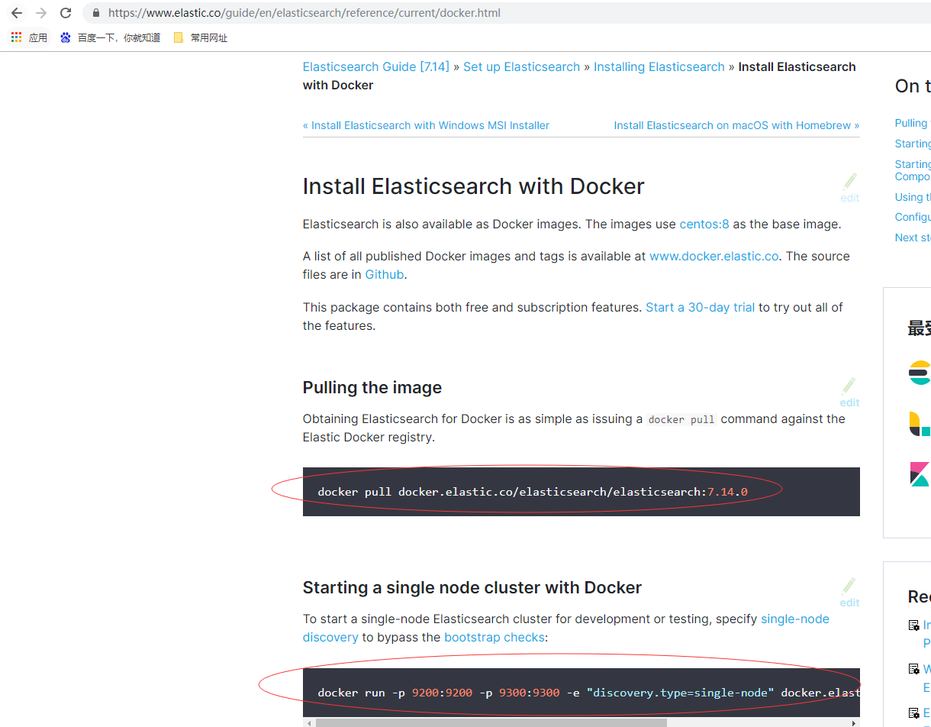
Task: Click the Configu... sidebar link
Action: click(x=913, y=217)
